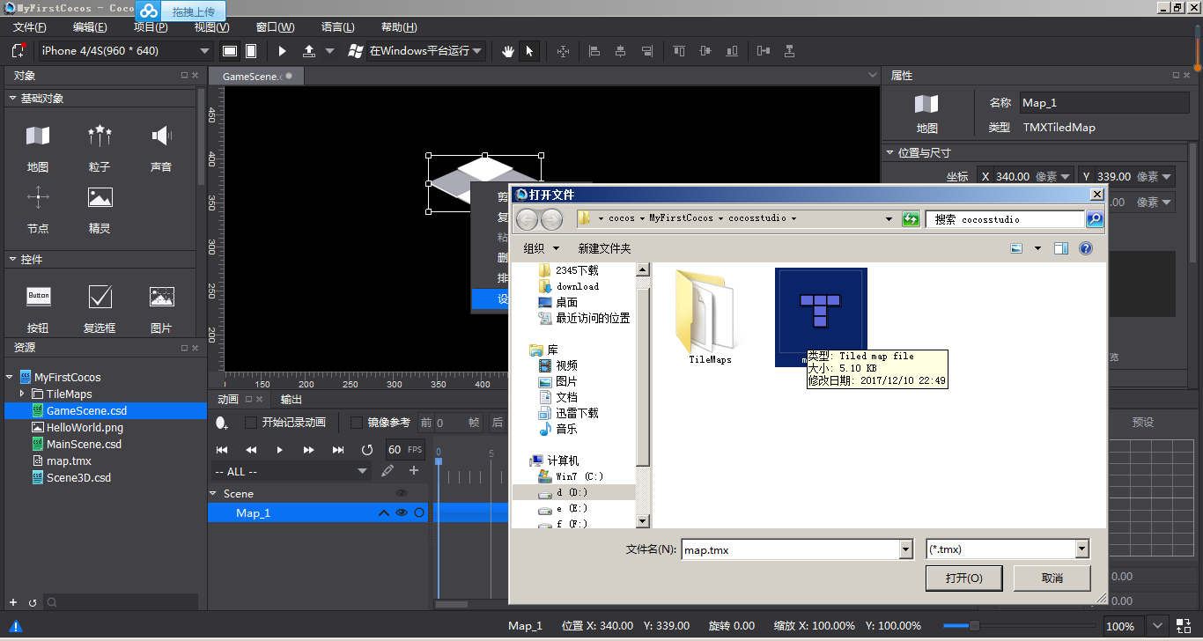This screenshot has width=1203, height=641.
Task: Click the help icon in open file dialog
Action: click(1086, 248)
